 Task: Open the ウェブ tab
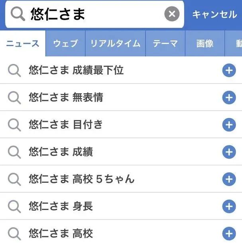[65, 43]
